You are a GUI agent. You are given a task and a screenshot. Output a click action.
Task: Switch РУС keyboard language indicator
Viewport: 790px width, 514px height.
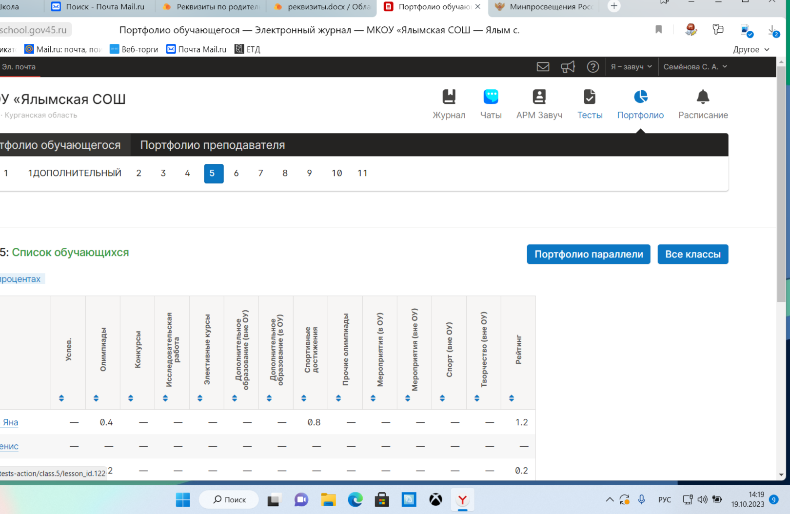tap(664, 500)
